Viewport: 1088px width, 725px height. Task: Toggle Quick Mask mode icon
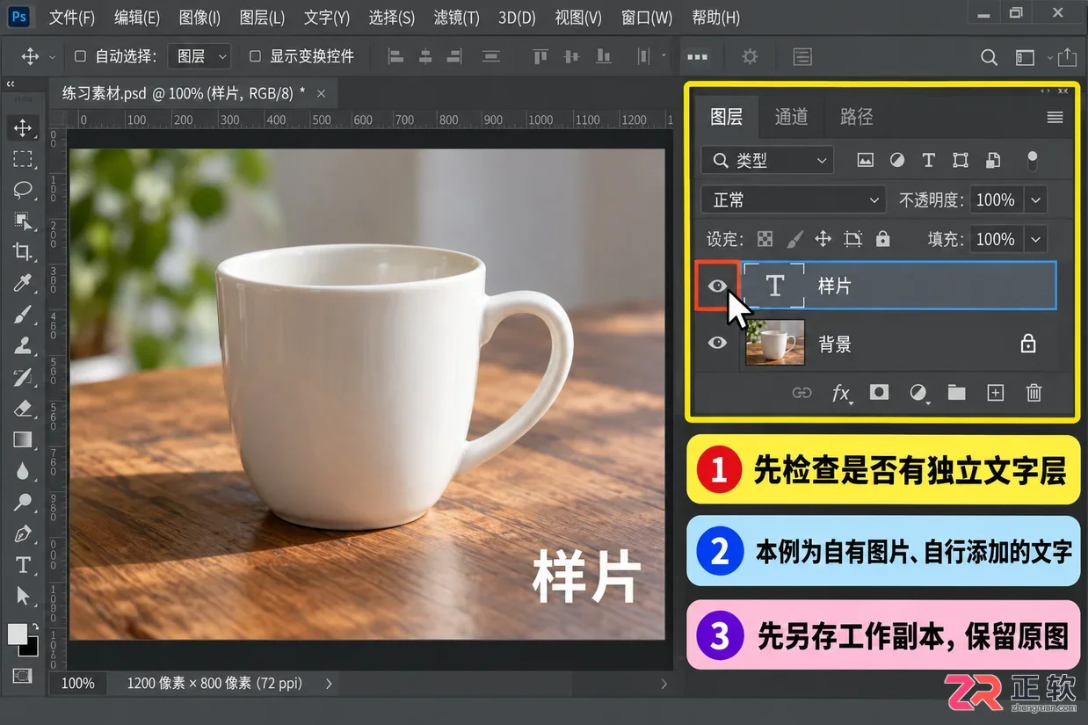[22, 675]
